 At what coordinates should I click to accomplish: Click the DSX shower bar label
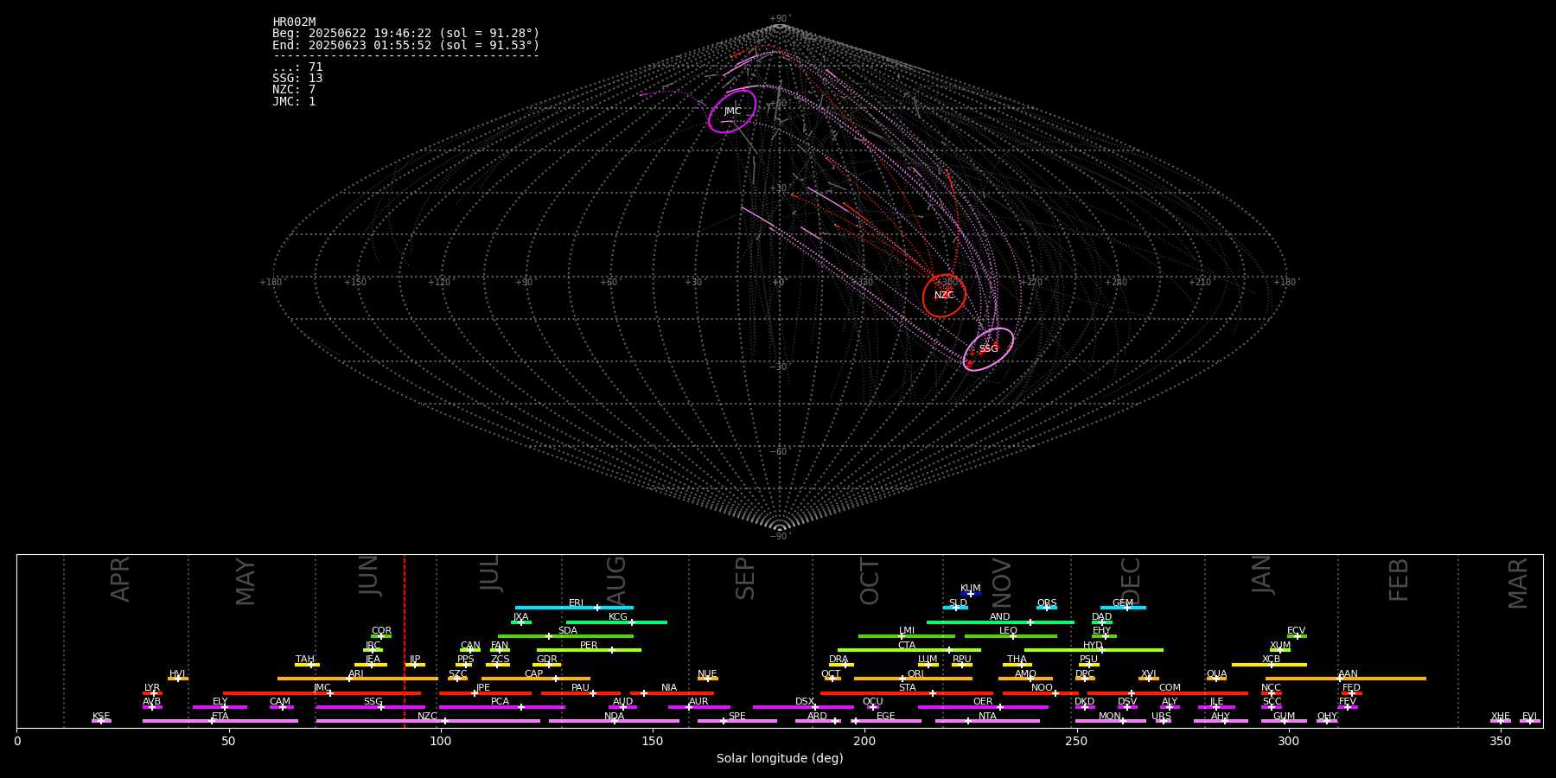tap(805, 702)
